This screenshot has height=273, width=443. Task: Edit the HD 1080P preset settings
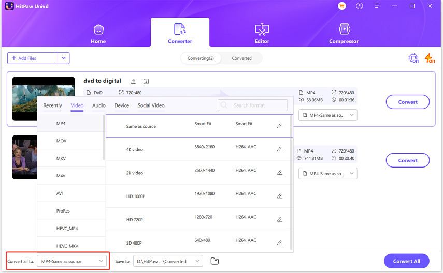[x=279, y=196]
